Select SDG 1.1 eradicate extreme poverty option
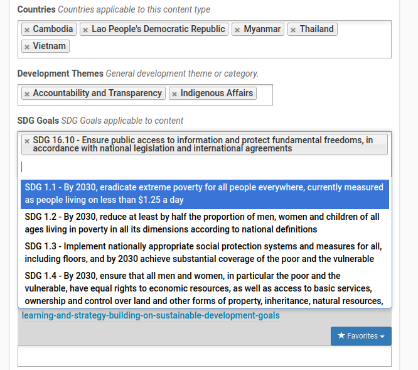The height and width of the screenshot is (370, 418). [205, 193]
